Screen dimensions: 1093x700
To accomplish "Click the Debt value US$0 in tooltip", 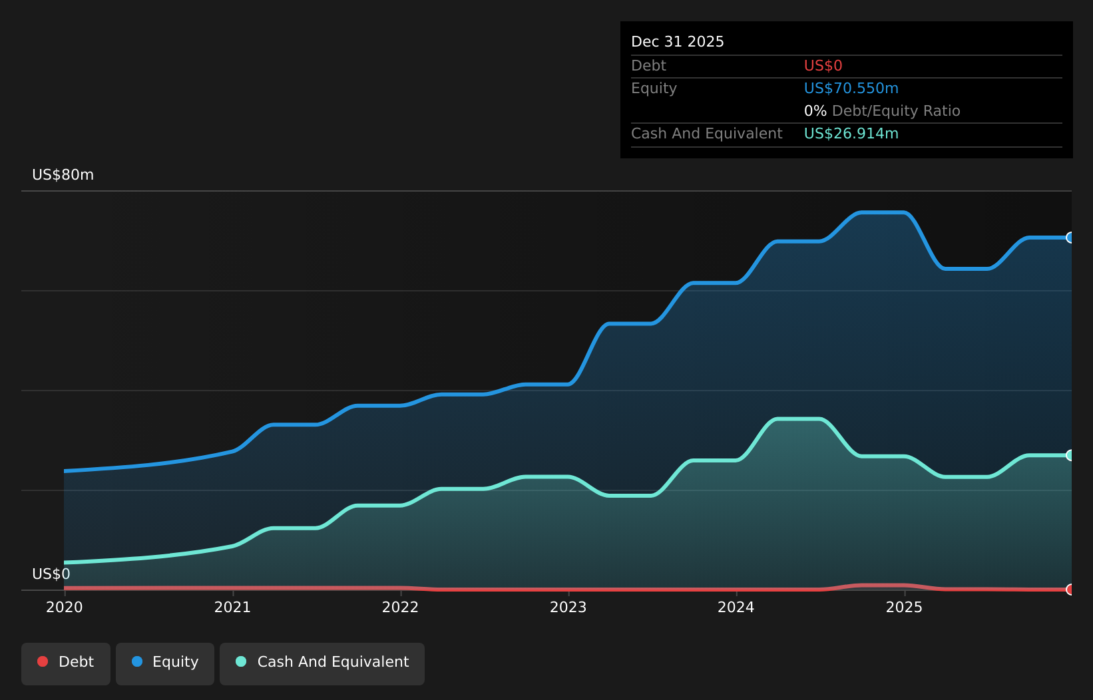I will [x=823, y=66].
